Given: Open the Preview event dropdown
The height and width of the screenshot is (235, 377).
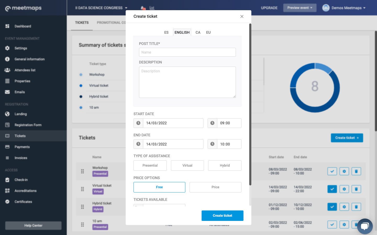Looking at the screenshot, I should coord(300,8).
